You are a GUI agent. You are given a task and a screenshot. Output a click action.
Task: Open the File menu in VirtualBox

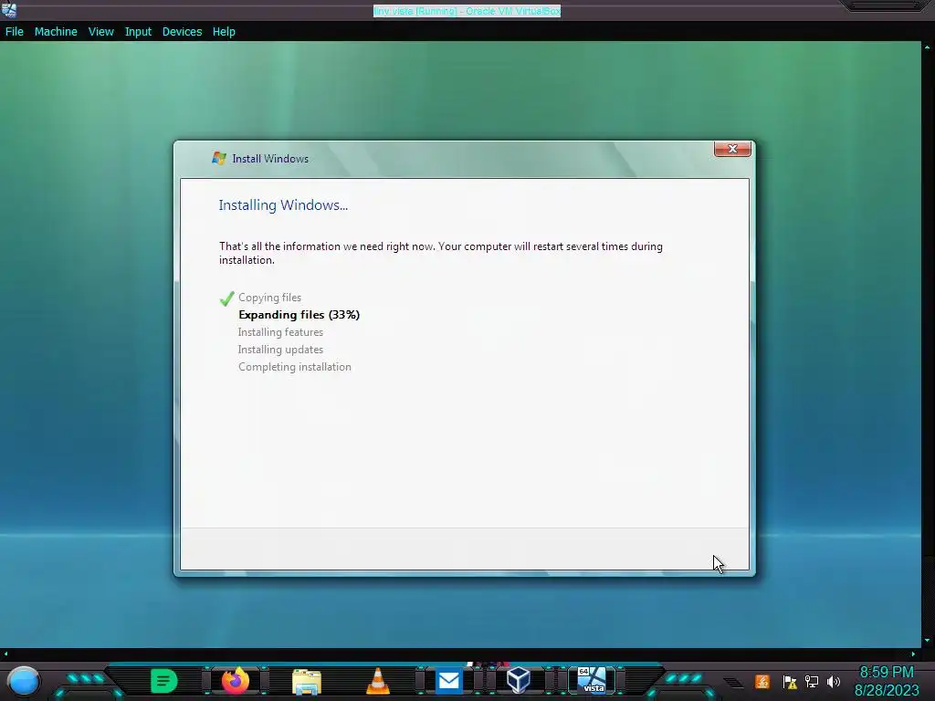point(15,32)
